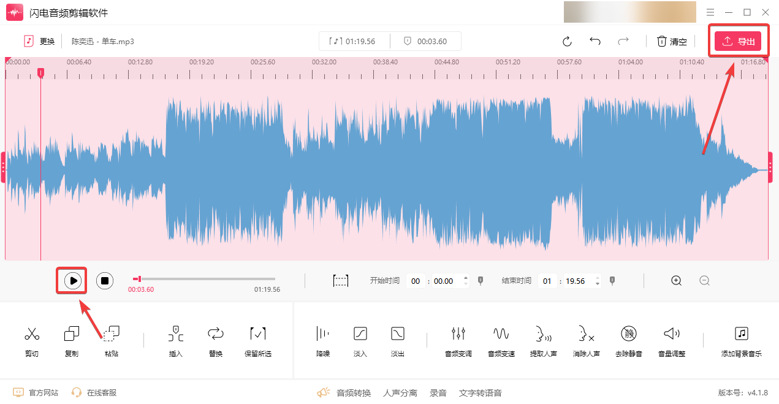The width and height of the screenshot is (779, 404).
Task: Open the 提取人声 vocal extraction tool
Action: point(543,341)
